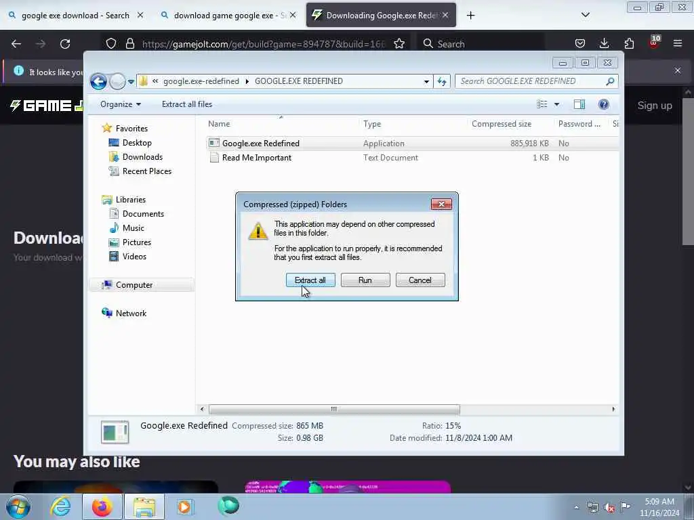Open recent locations dropdown next to forward arrow
The image size is (694, 520).
(x=131, y=81)
